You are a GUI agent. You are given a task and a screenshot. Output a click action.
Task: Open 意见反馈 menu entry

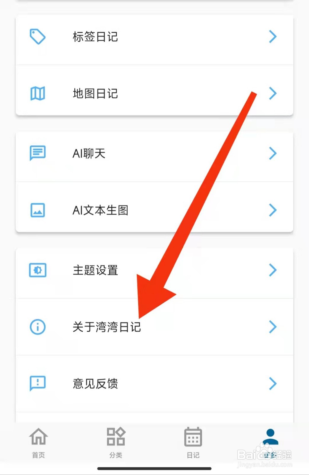click(154, 383)
